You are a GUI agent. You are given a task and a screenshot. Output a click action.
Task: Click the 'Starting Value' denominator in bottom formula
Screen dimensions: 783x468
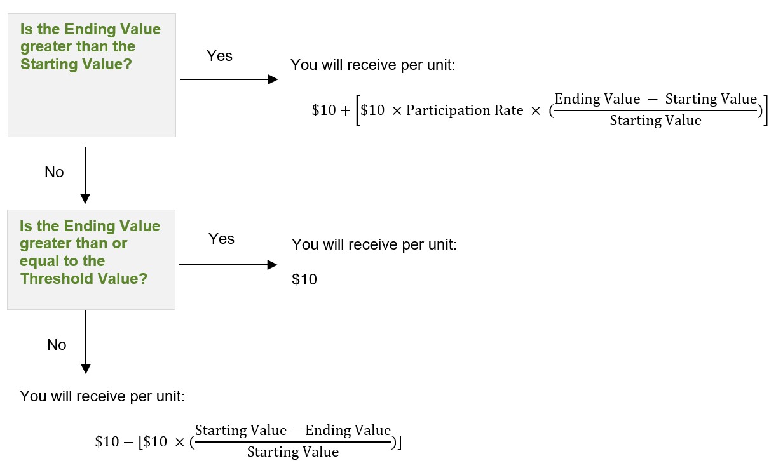tap(293, 452)
